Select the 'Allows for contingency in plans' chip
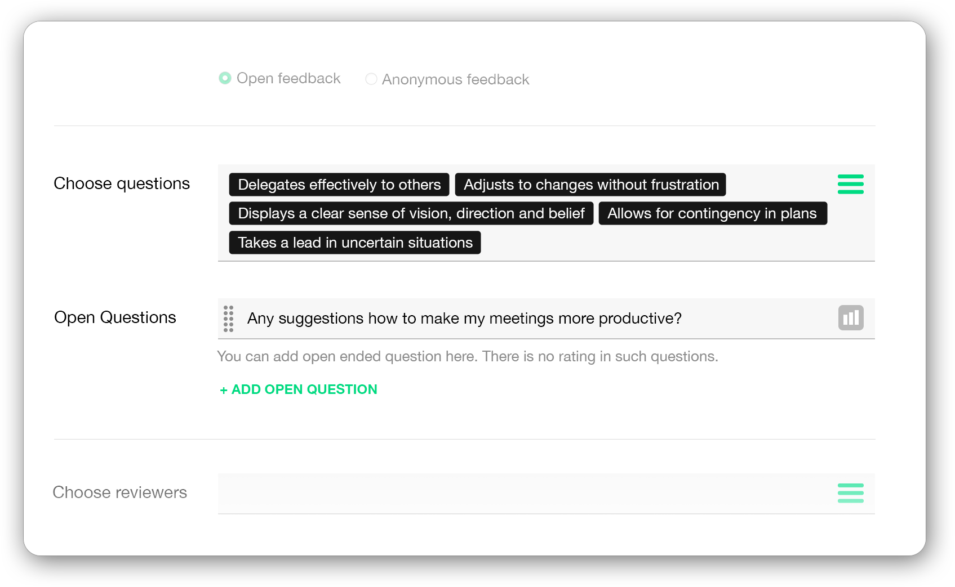 click(713, 213)
